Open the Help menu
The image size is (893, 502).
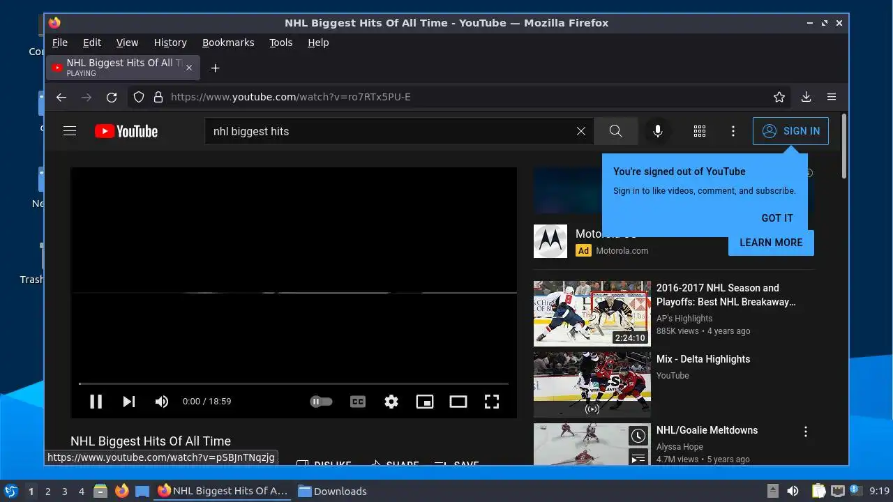pos(318,43)
